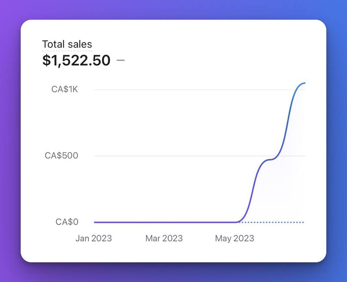
Task: Click the CA$0 axis label
Action: [67, 222]
